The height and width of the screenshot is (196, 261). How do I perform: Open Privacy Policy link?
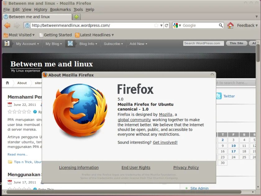(186, 167)
